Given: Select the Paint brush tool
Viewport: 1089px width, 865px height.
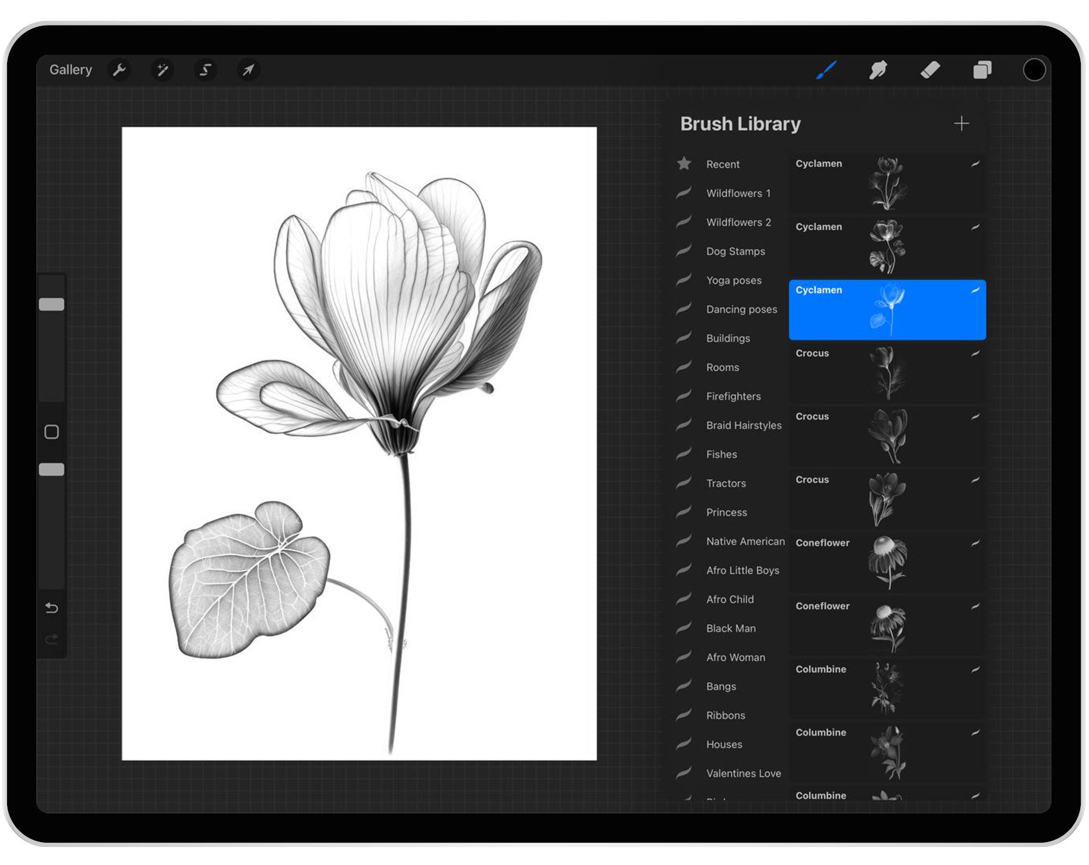Looking at the screenshot, I should (x=826, y=70).
